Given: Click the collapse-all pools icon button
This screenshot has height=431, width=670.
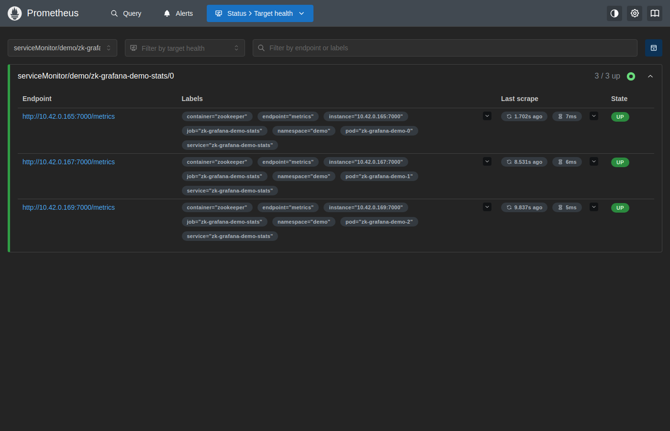Looking at the screenshot, I should (654, 48).
